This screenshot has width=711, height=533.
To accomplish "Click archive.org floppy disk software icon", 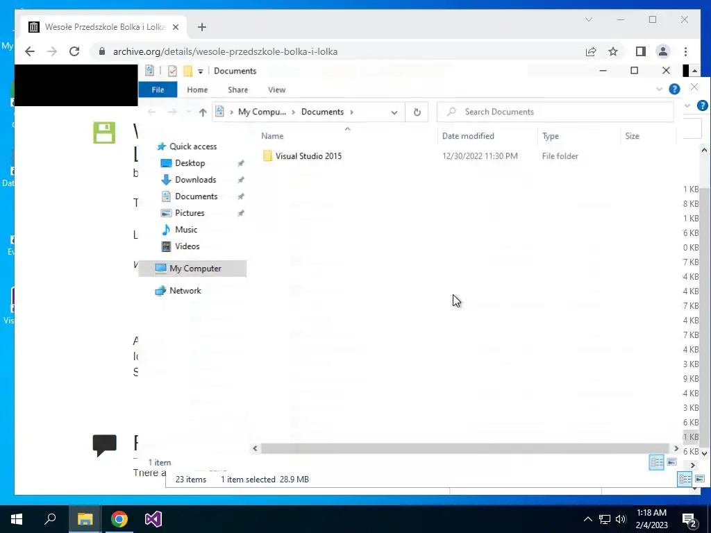I will [104, 133].
